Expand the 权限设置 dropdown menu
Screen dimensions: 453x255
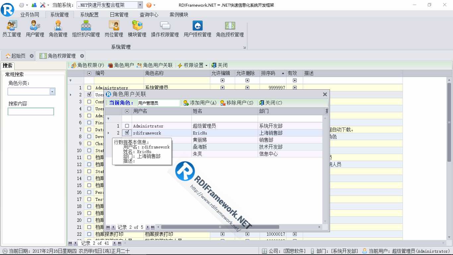click(206, 65)
